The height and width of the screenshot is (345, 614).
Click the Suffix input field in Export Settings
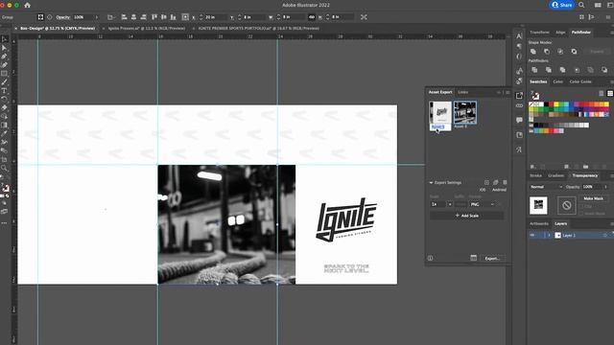pos(460,204)
